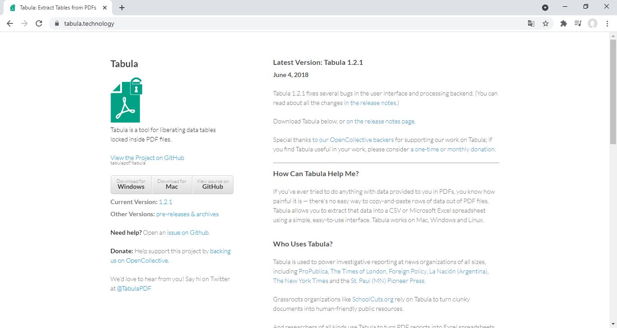Click the browser Forward arrow
This screenshot has height=328, width=617.
pyautogui.click(x=24, y=23)
